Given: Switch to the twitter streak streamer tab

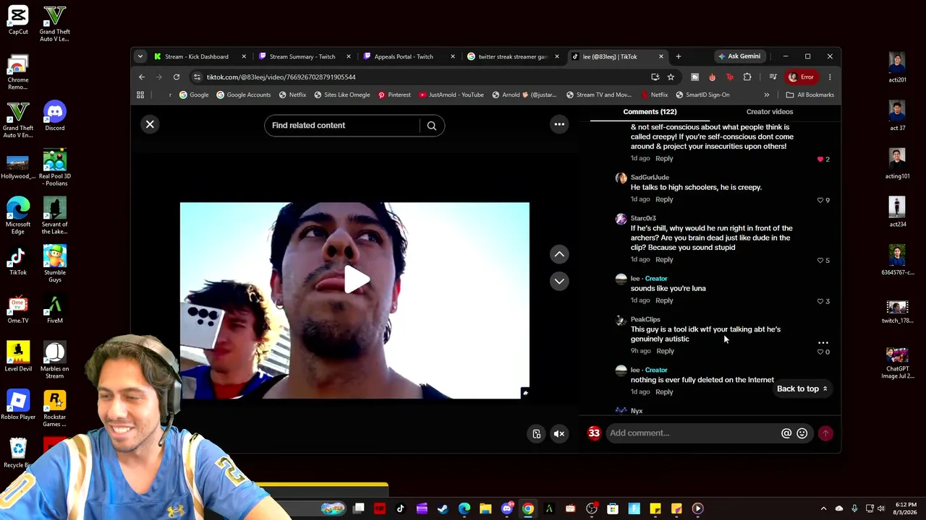Looking at the screenshot, I should pos(512,56).
